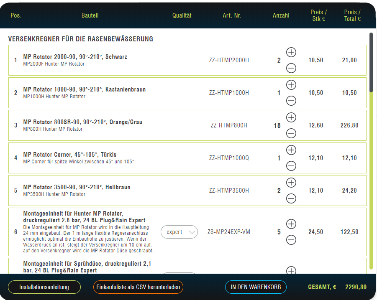Screen dimensions: 377x300
Task: Click subtitle MP1000H Hunter MP Rotator
Action: click(54, 97)
